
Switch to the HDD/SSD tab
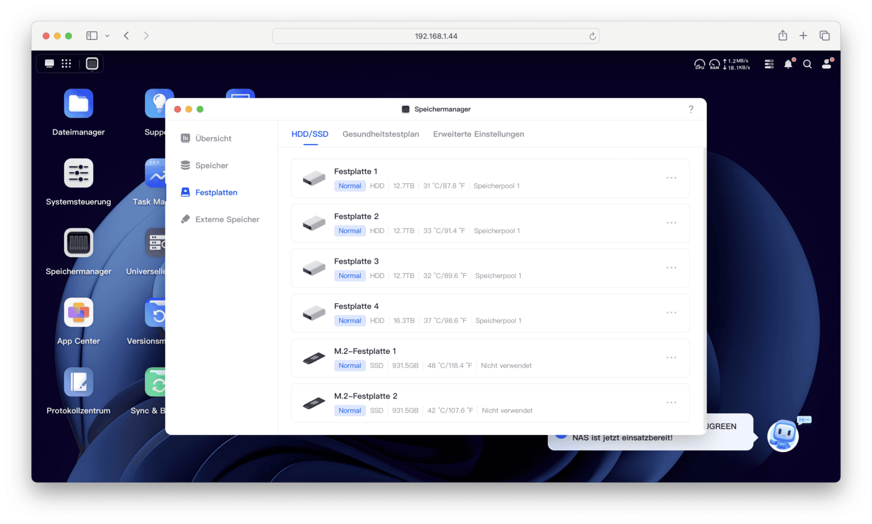310,134
